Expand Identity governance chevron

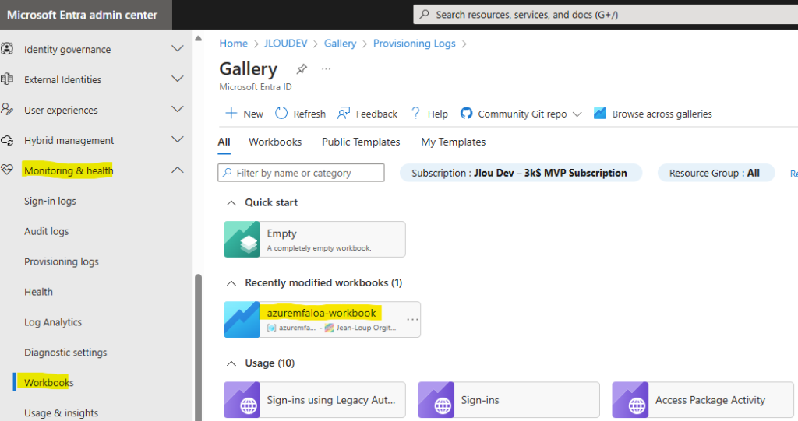(177, 49)
